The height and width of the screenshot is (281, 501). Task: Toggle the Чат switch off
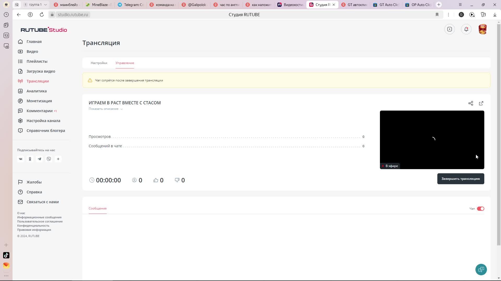(x=480, y=209)
